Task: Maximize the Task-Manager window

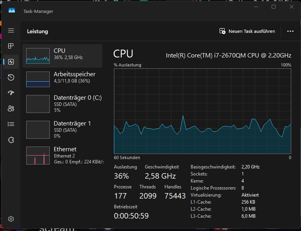Action: click(x=274, y=7)
